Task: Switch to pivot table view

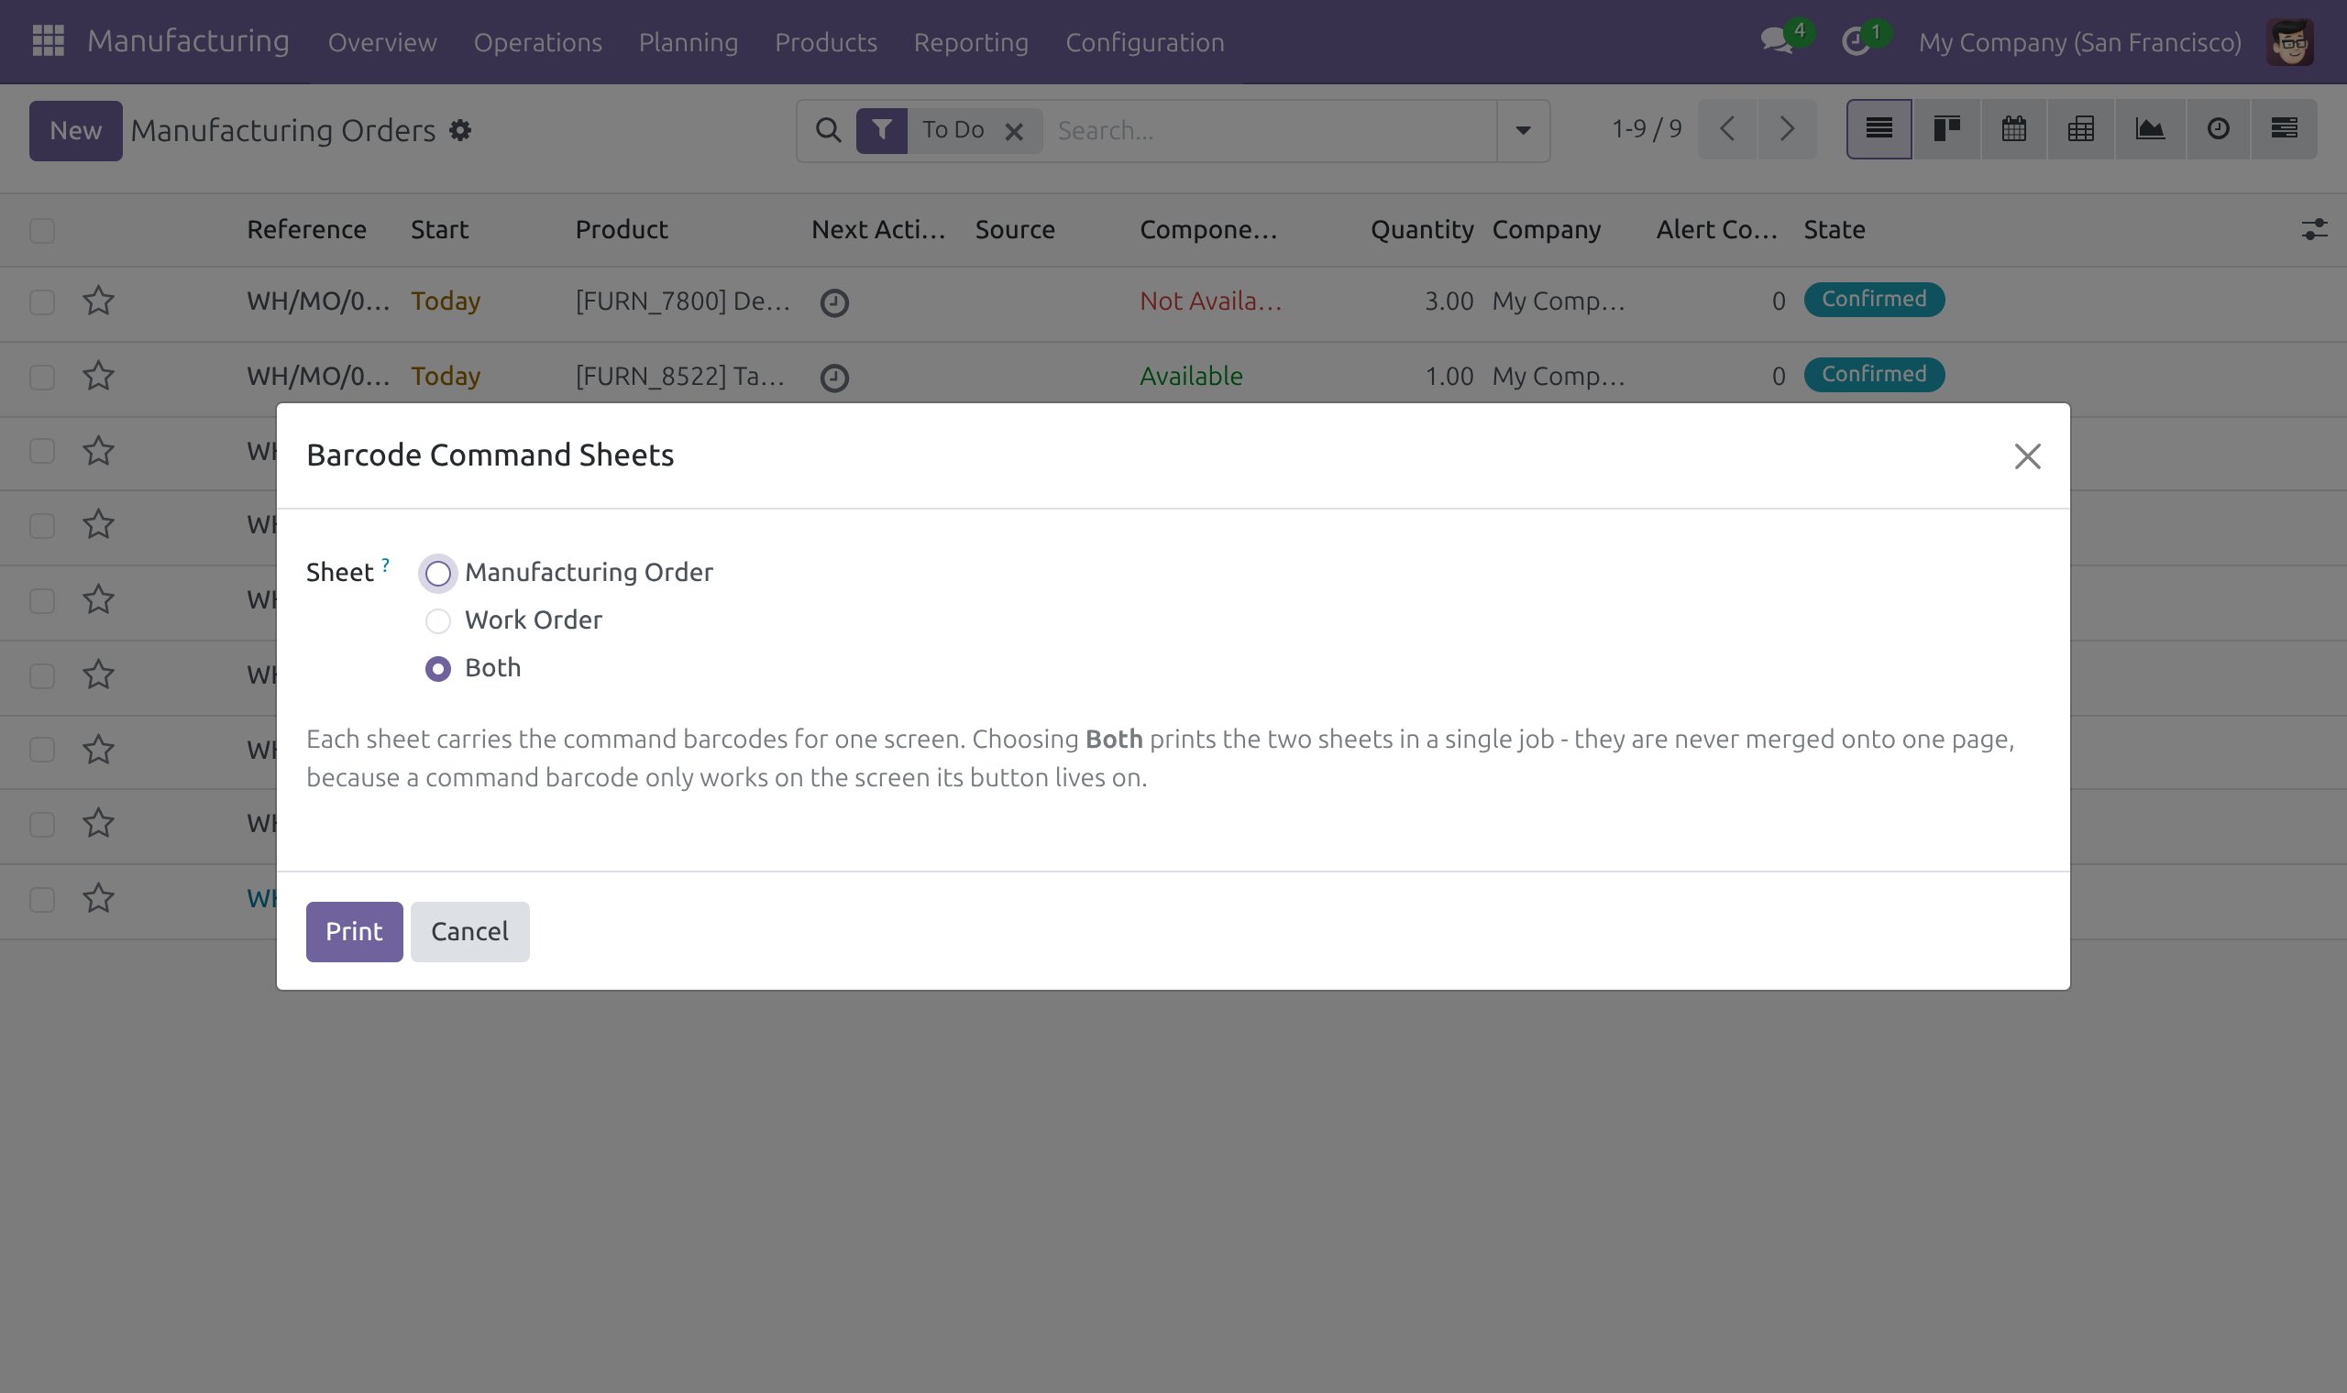Action: 2080,129
